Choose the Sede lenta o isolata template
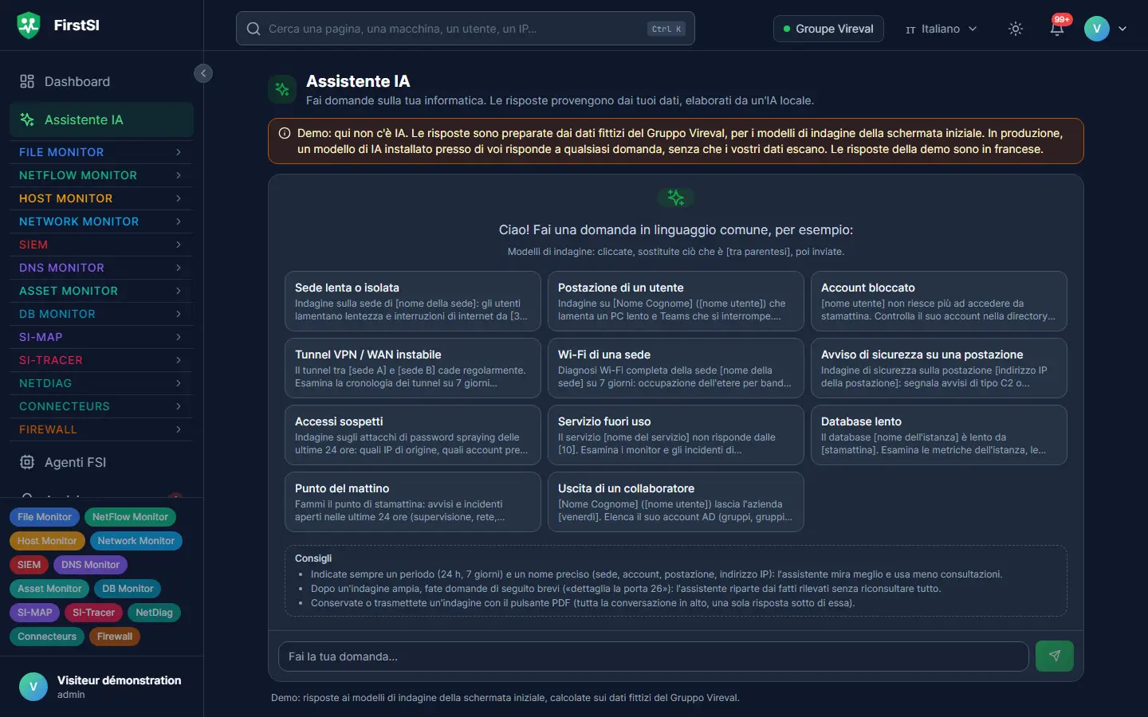The width and height of the screenshot is (1148, 717). click(x=413, y=301)
